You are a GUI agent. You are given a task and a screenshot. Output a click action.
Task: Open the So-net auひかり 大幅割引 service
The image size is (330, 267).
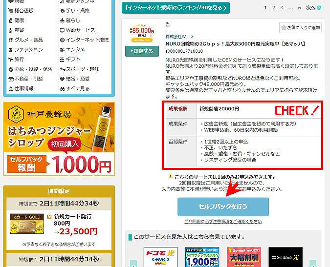pyautogui.click(x=244, y=257)
